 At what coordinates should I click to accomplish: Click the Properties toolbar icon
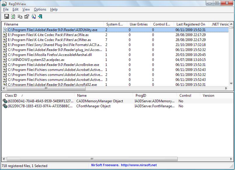(27, 17)
